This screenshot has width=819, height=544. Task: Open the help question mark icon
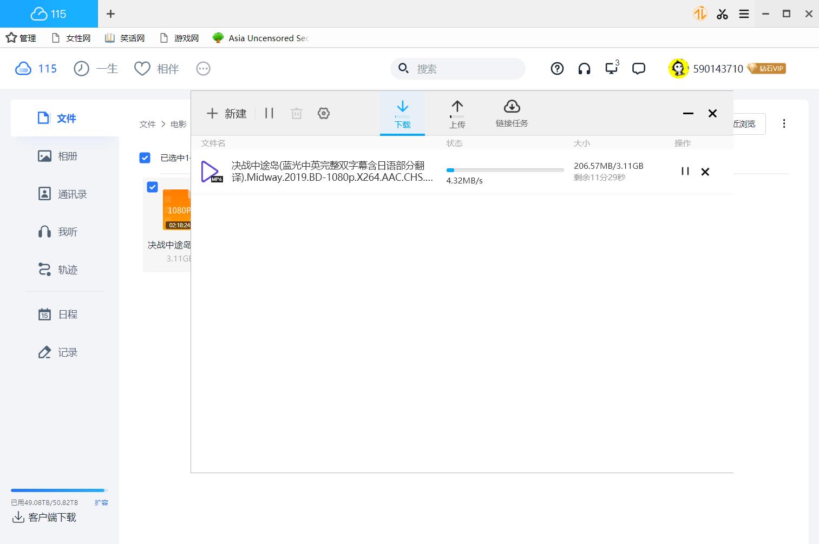tap(557, 69)
